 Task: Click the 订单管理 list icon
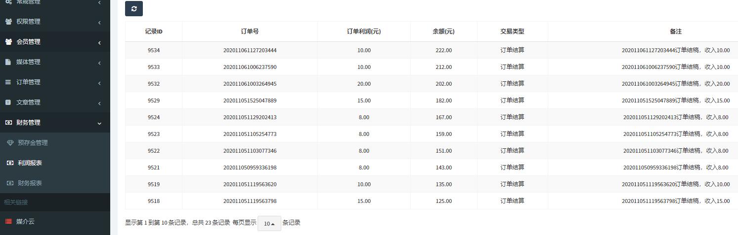click(x=8, y=82)
